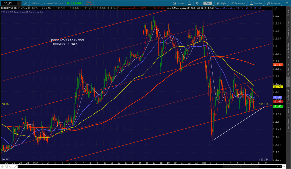This screenshot has width=291, height=169.
Task: Select the Times And Sales sidebar tab
Action: coord(288,30)
